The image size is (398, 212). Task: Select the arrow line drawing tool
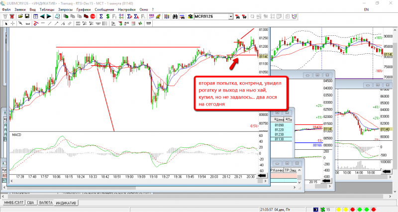tap(56, 23)
